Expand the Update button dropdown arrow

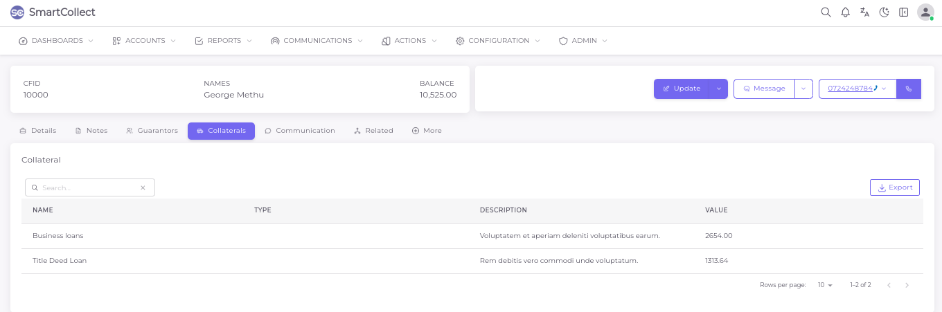pyautogui.click(x=718, y=89)
